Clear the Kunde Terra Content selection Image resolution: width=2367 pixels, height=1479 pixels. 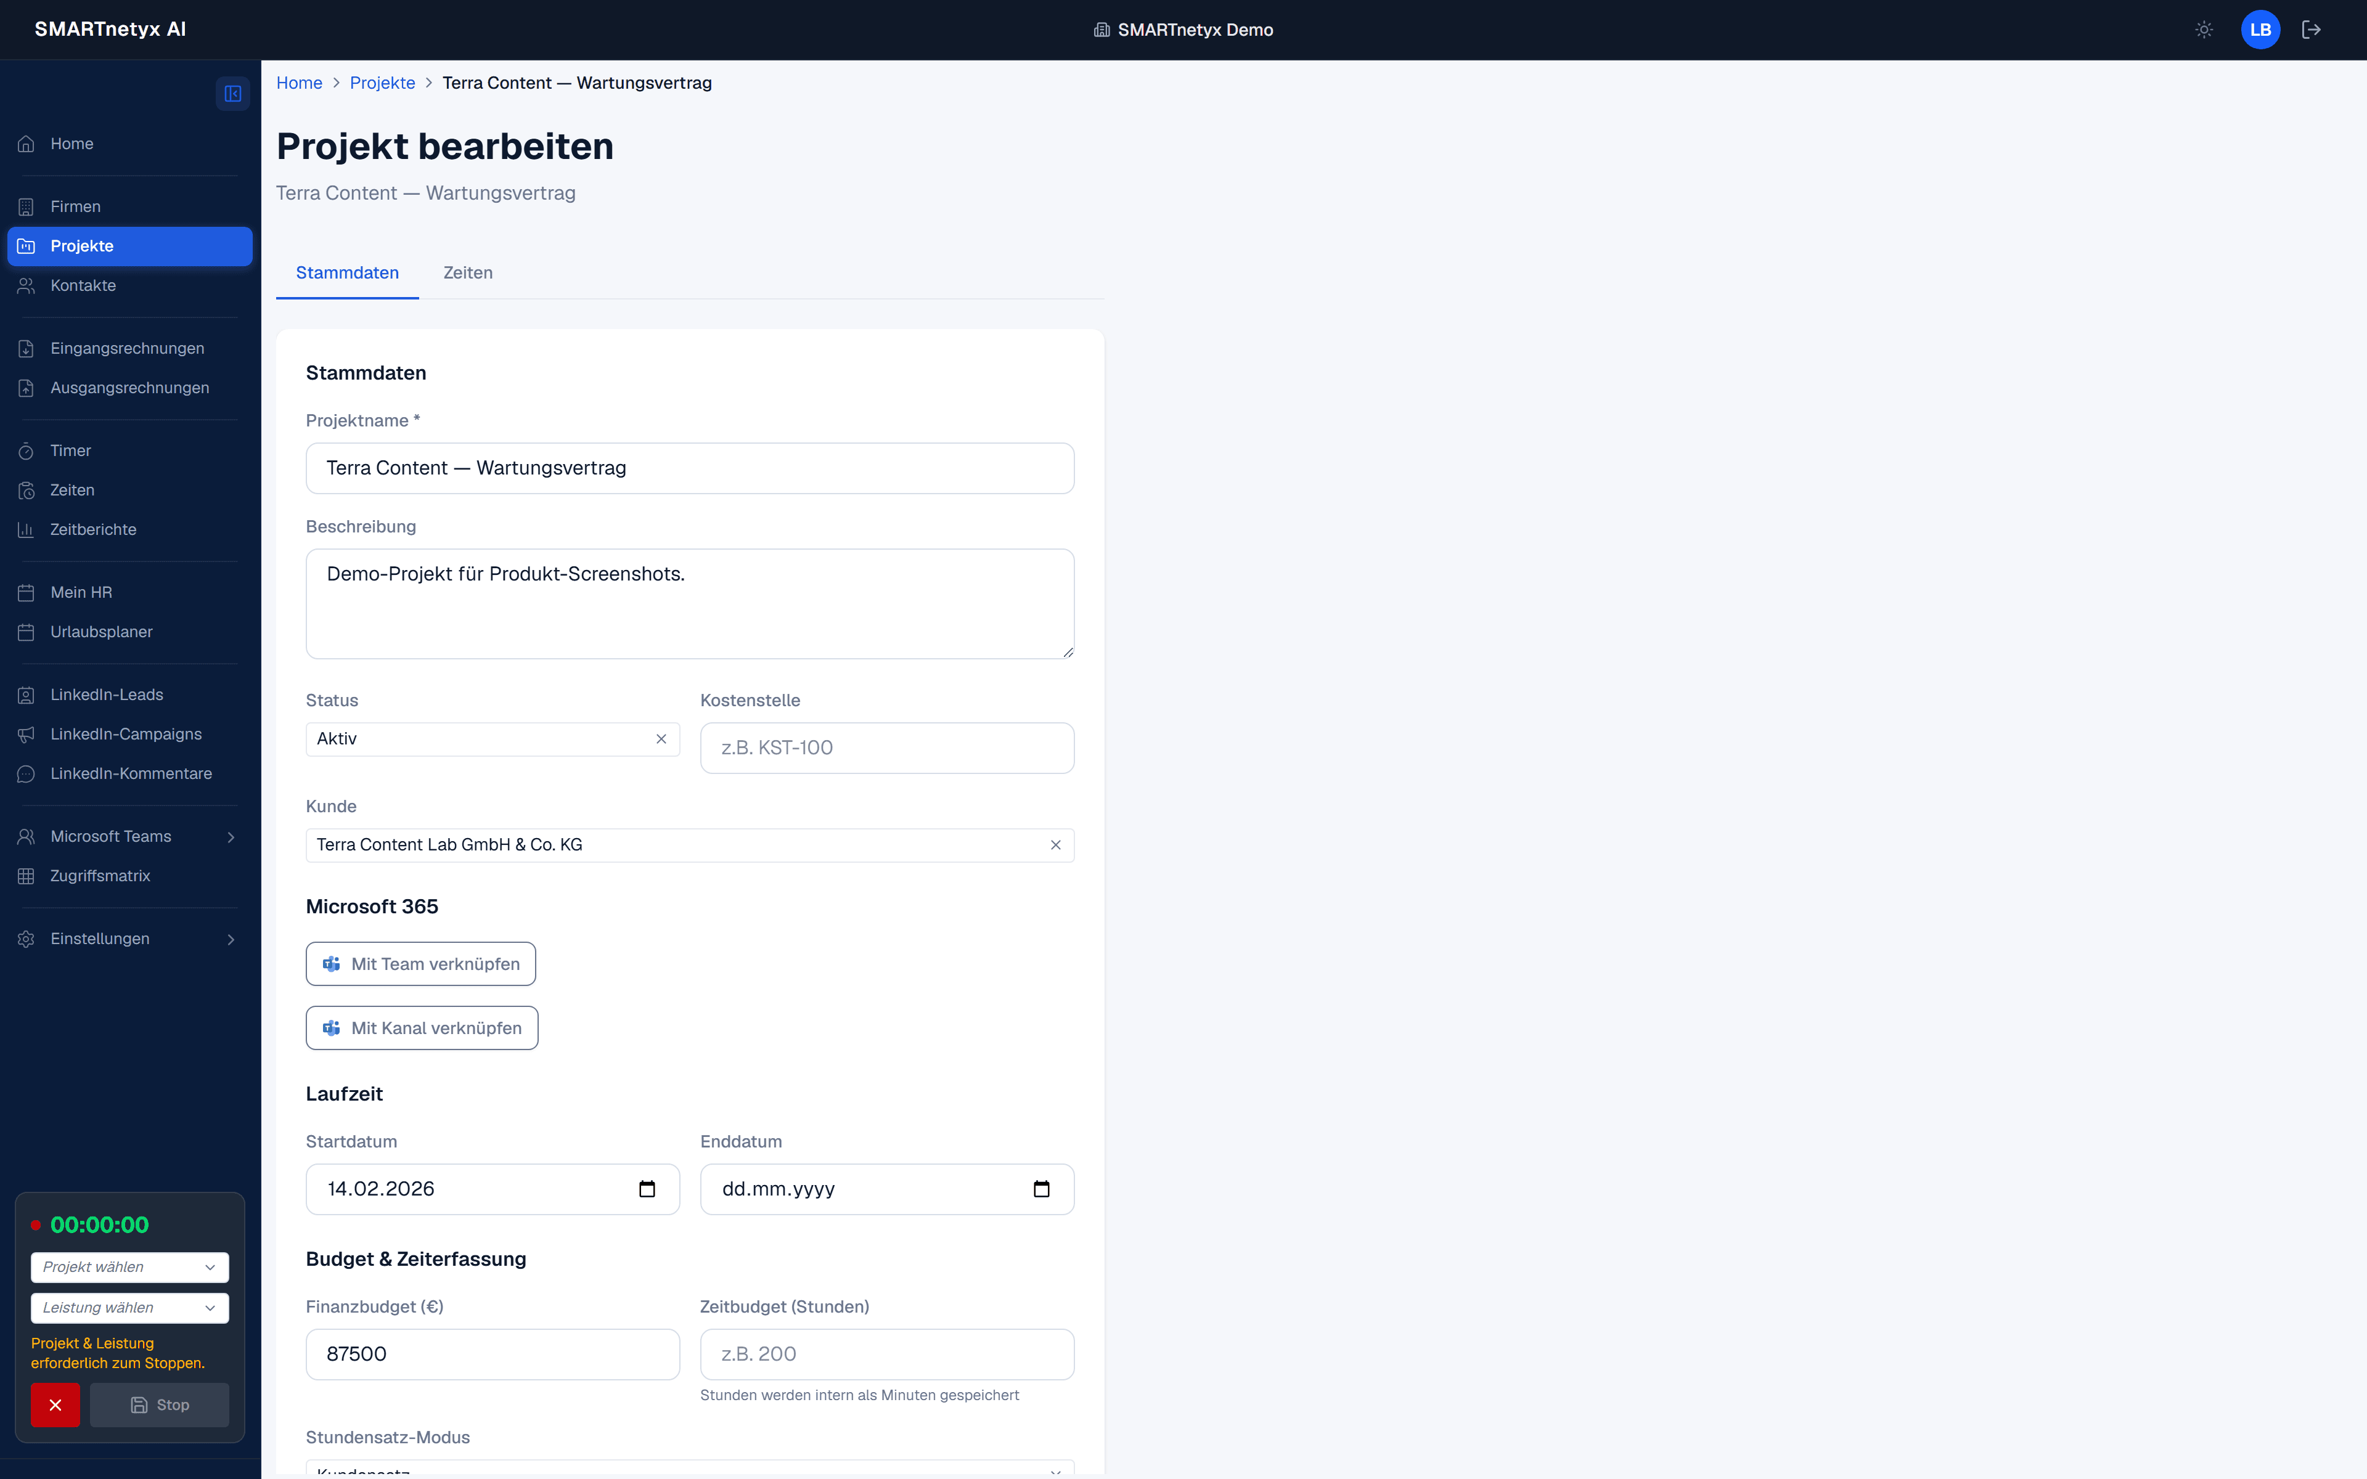pyautogui.click(x=1055, y=845)
